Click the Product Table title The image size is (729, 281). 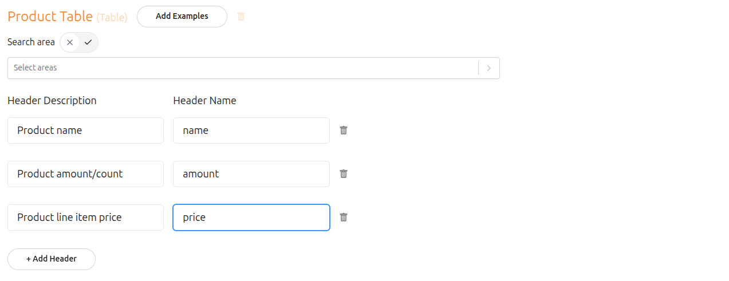(50, 17)
